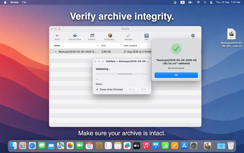This screenshot has width=244, height=153.
Task: Sort by Date Created column header
Action: [x=136, y=46]
